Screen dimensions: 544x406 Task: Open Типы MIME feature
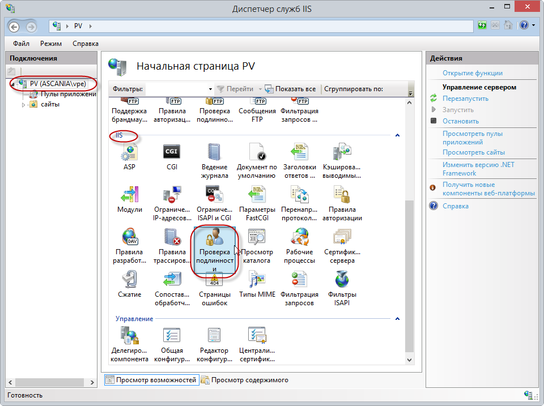coord(257,284)
